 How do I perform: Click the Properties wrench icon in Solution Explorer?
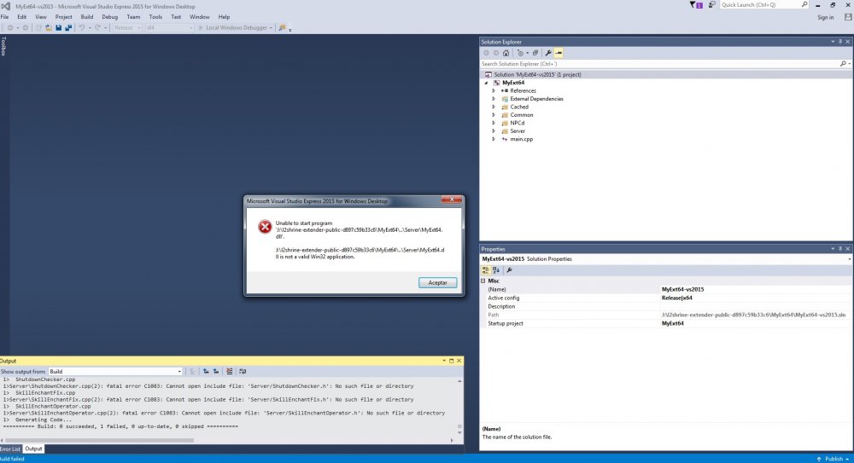(548, 53)
